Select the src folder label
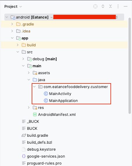The width and height of the screenshot is (132, 166). click(x=30, y=52)
